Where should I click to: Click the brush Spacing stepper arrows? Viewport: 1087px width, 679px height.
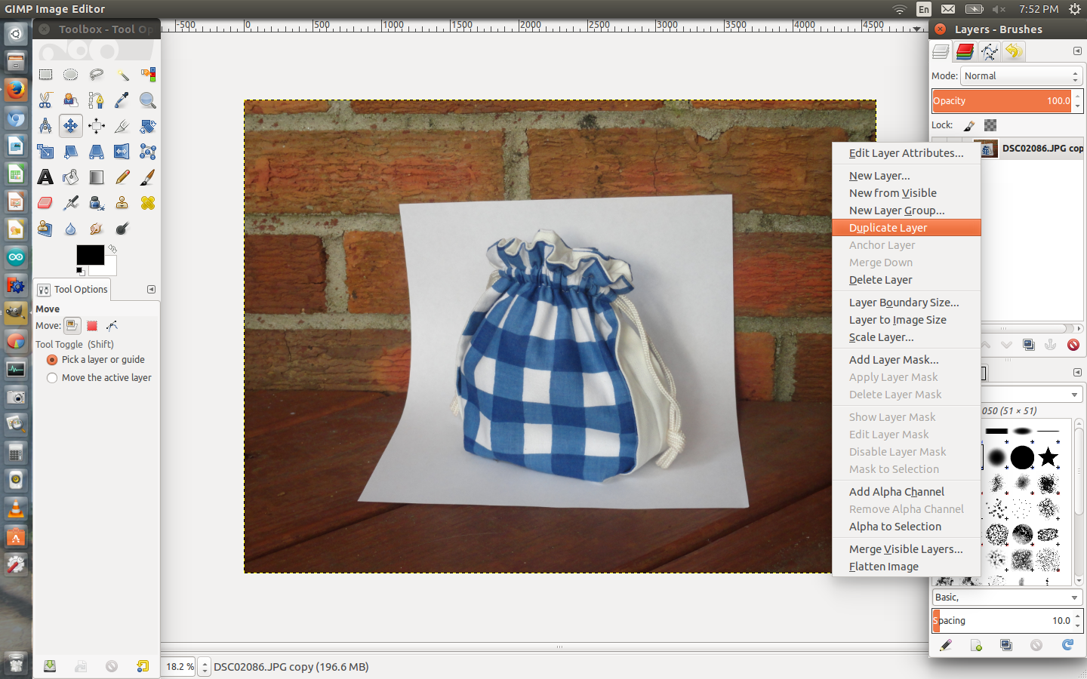point(1078,621)
